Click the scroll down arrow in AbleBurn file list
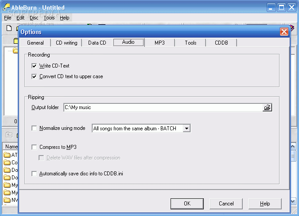Image resolution: width=299 pixels, height=216 pixels. (x=293, y=201)
